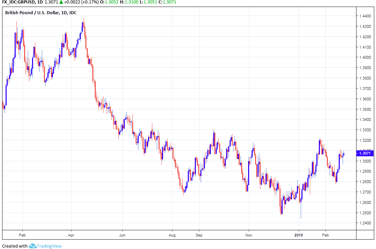The image size is (376, 249).
Task: Click the O:1.3052 open value in header
Action: pyautogui.click(x=111, y=2)
